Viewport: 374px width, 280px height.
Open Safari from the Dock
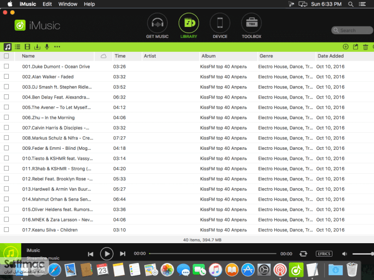pyautogui.click(x=55, y=270)
